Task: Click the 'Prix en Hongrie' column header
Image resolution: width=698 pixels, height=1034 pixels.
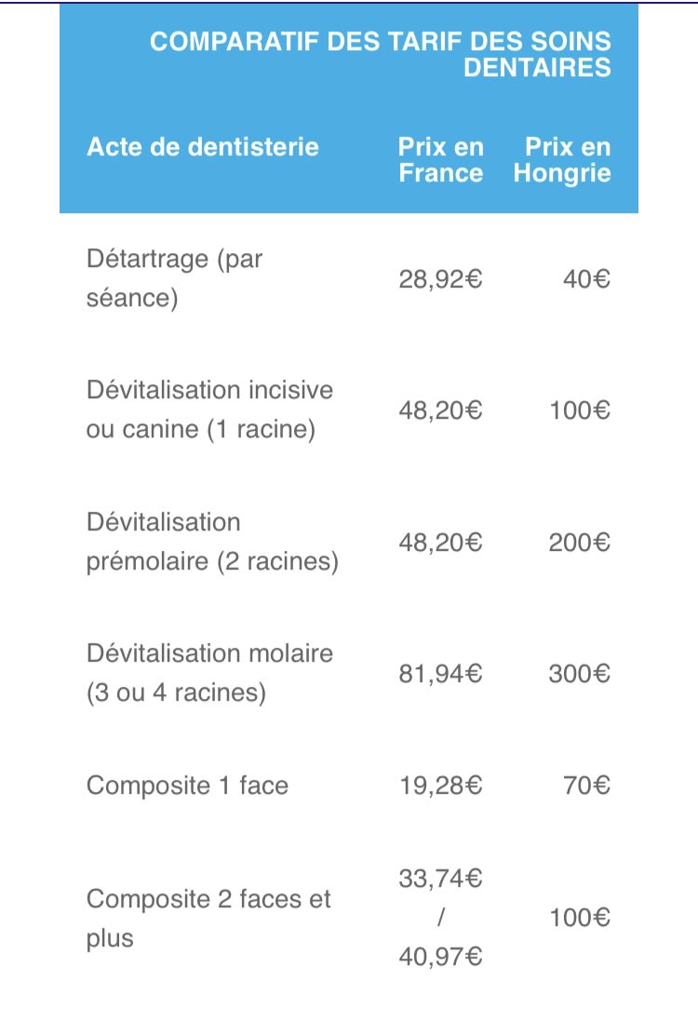Action: point(562,160)
